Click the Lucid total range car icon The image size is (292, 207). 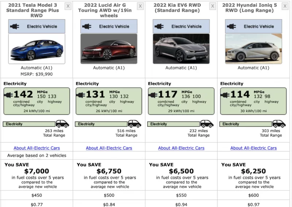[x=134, y=124]
